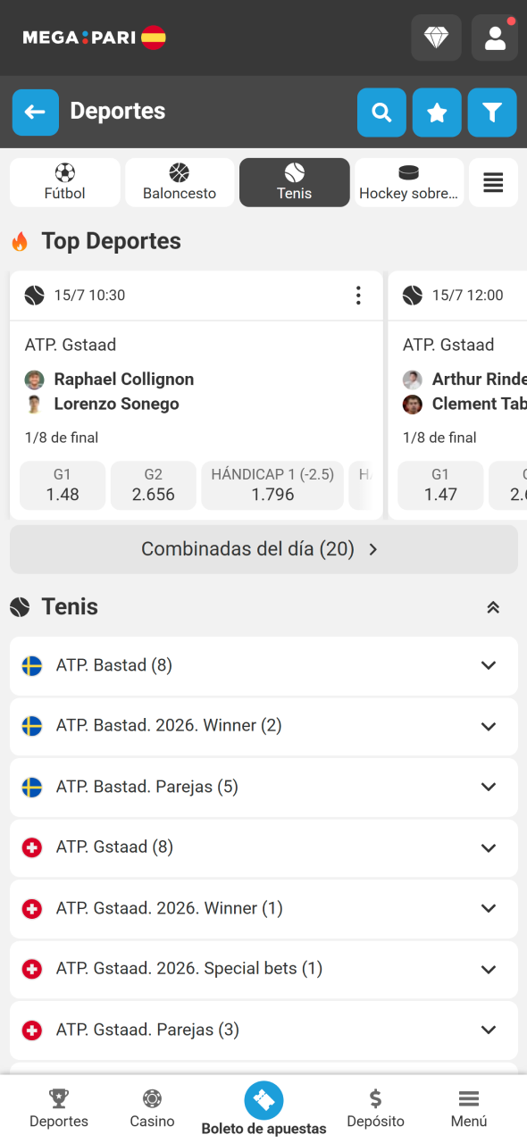Open the diamond VIP rewards icon
The image size is (527, 1143).
[436, 38]
